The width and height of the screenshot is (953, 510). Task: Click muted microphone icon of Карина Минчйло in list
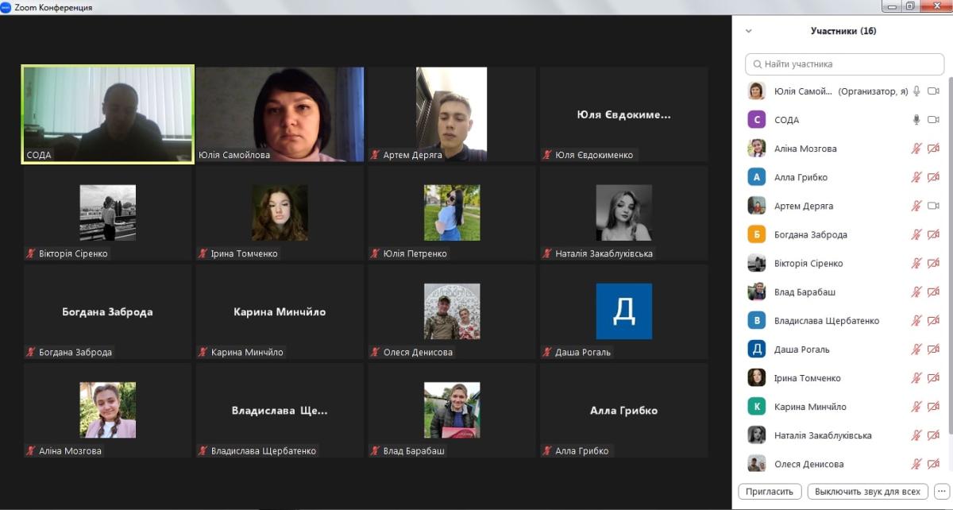pos(916,407)
